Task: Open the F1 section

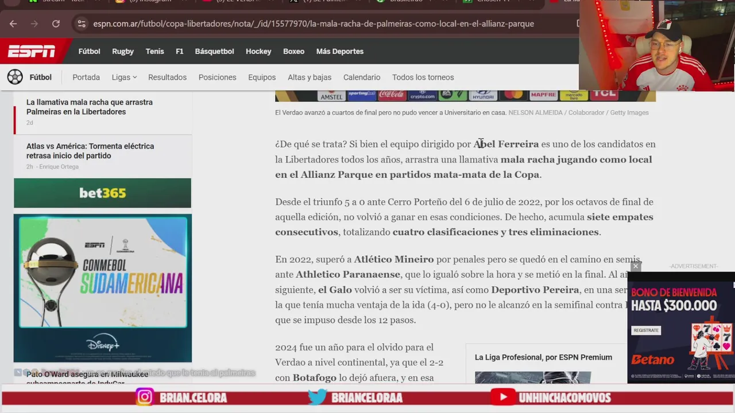Action: point(180,51)
